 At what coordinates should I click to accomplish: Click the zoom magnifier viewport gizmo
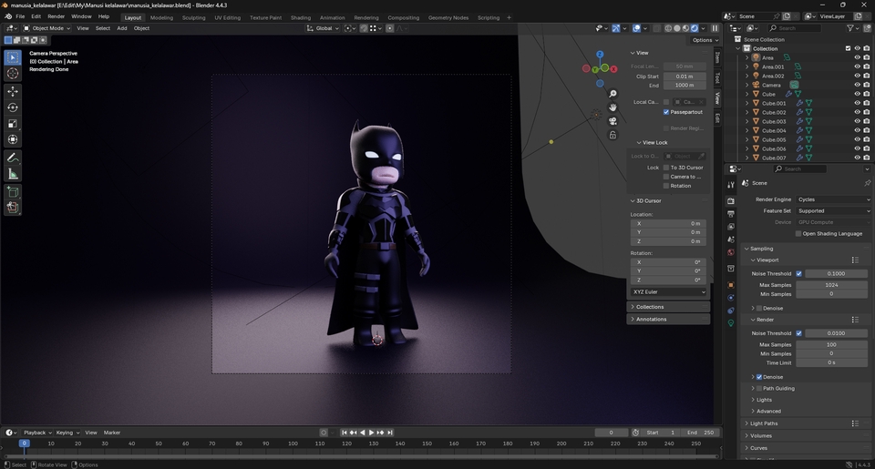(612, 94)
